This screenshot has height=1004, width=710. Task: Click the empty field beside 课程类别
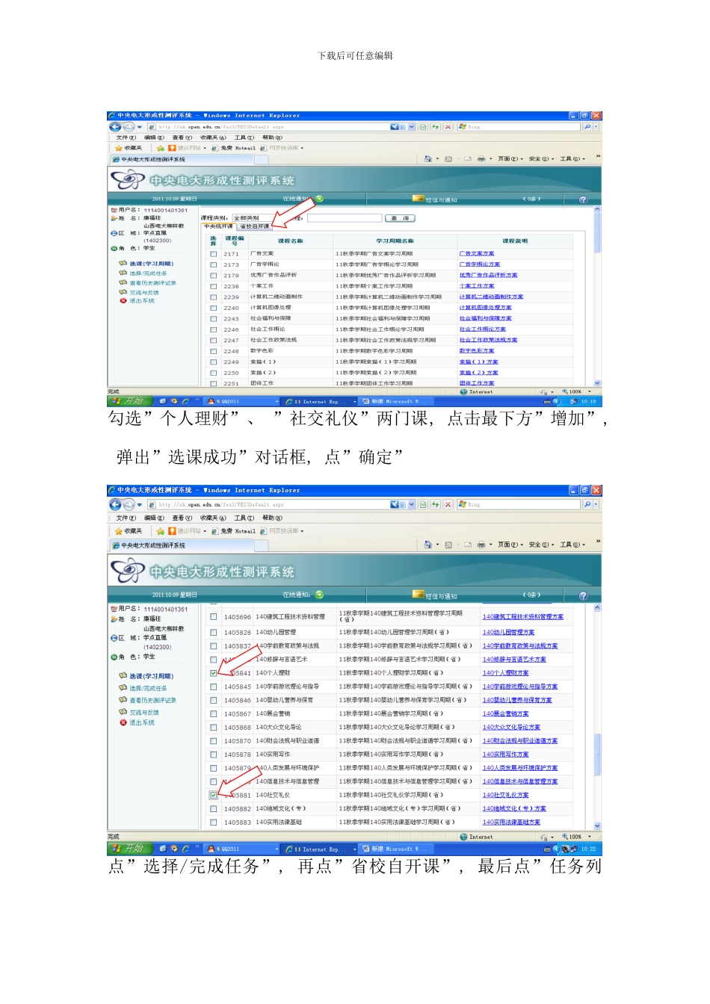[345, 218]
